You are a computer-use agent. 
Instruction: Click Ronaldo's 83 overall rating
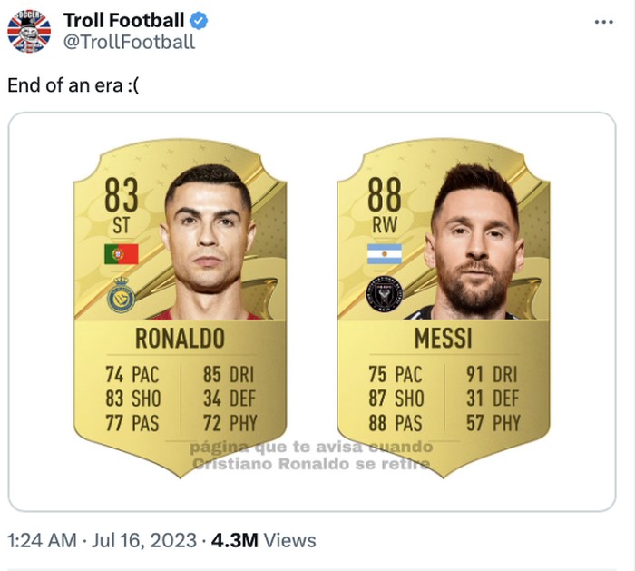pyautogui.click(x=121, y=194)
